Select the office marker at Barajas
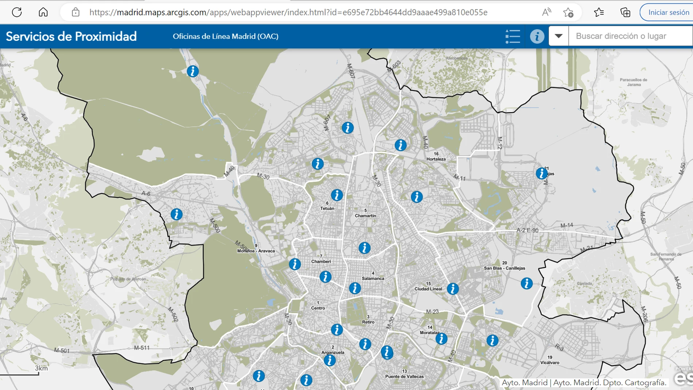This screenshot has width=693, height=390. (x=542, y=173)
